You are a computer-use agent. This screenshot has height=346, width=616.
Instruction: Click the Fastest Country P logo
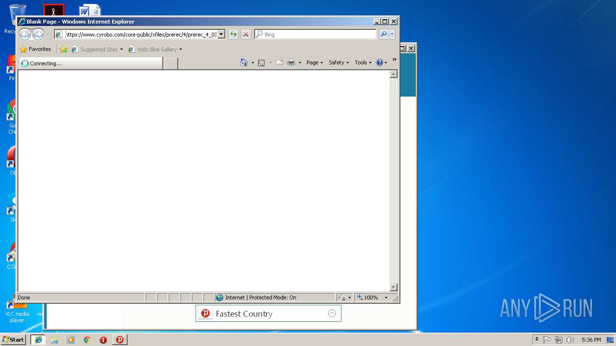click(205, 313)
